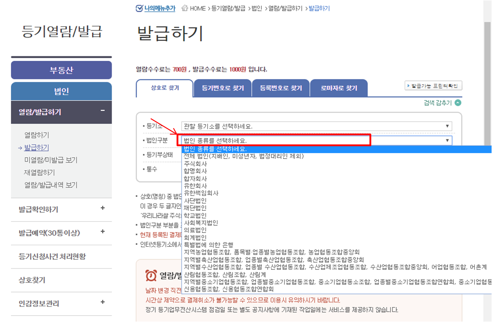Choose highlighted 법인 종류를 선택하세요 list option
Image resolution: width=492 pixels, height=322 pixels.
click(336, 149)
